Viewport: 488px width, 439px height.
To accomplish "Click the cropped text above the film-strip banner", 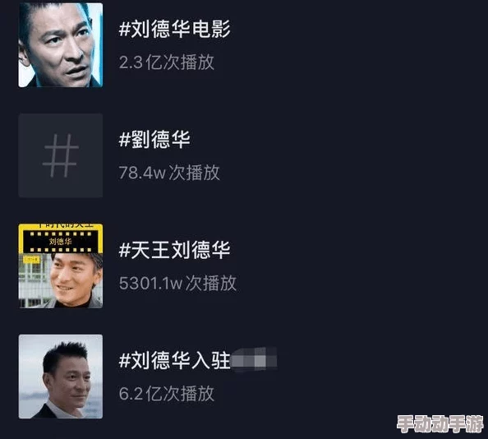I will 61,225.
